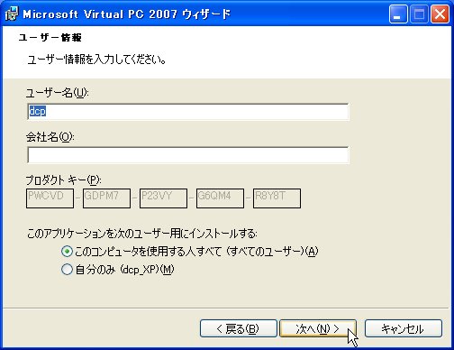
Task: Click the R8Y8T product key box
Action: tap(277, 198)
